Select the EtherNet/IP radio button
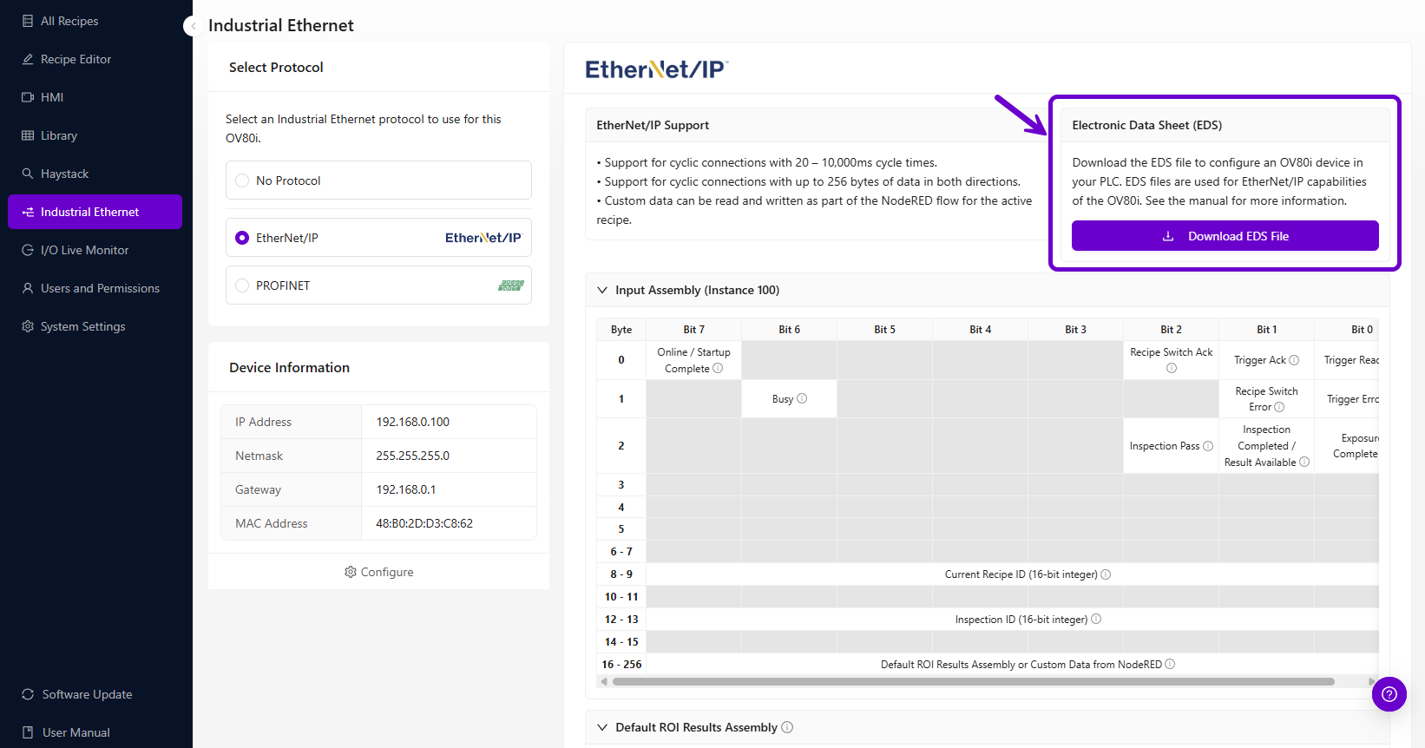1425x748 pixels. [242, 238]
